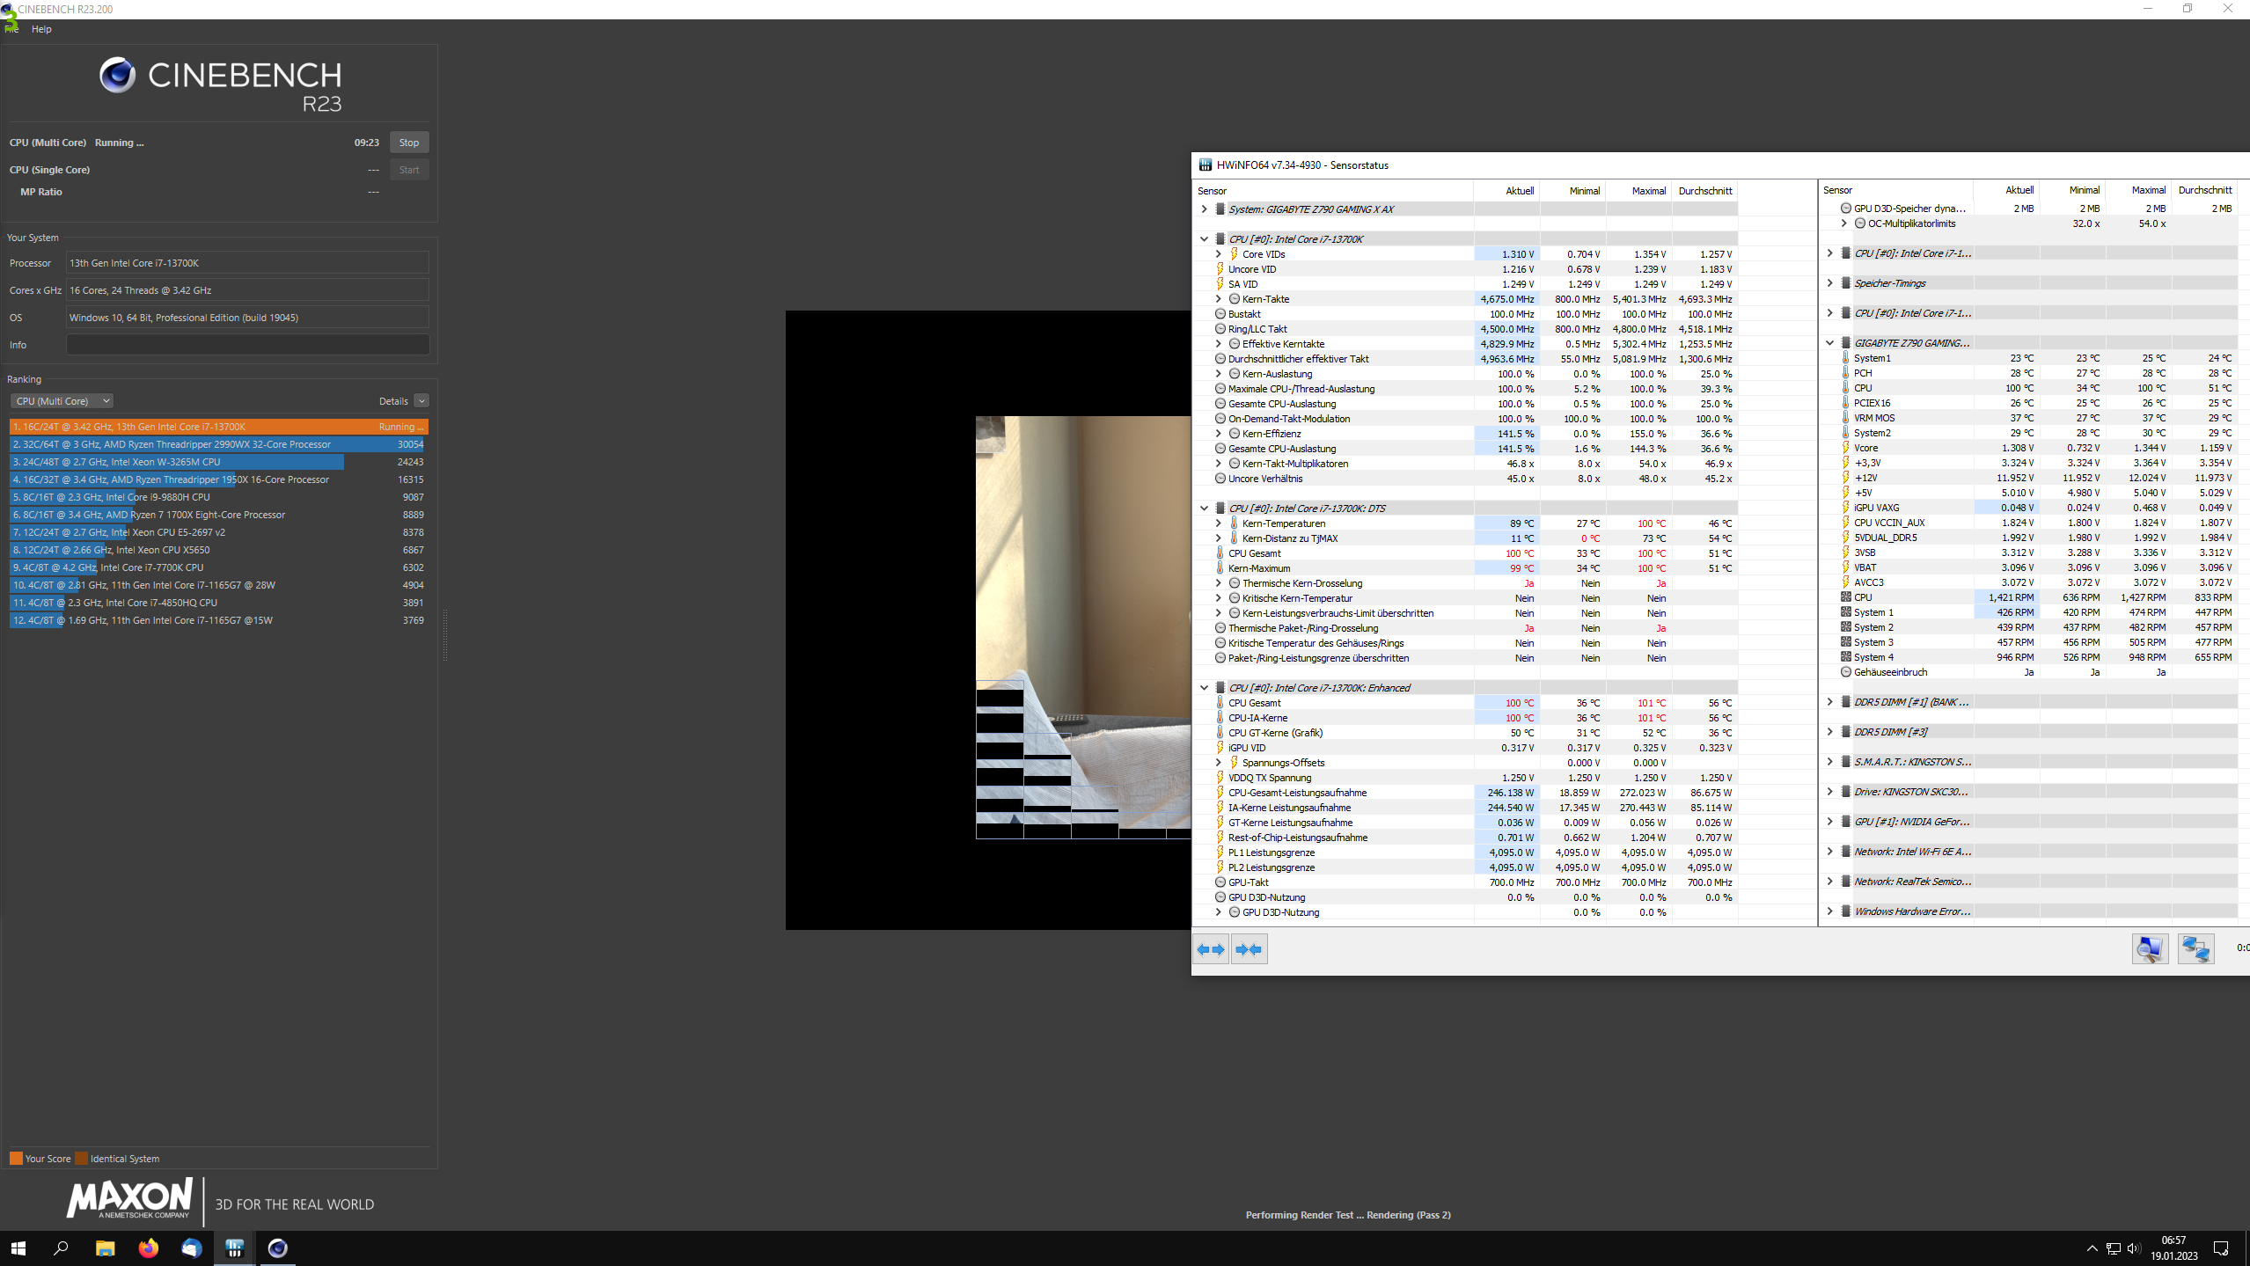The width and height of the screenshot is (2250, 1266).
Task: Click the Thunderbird taskbar icon
Action: pyautogui.click(x=191, y=1248)
